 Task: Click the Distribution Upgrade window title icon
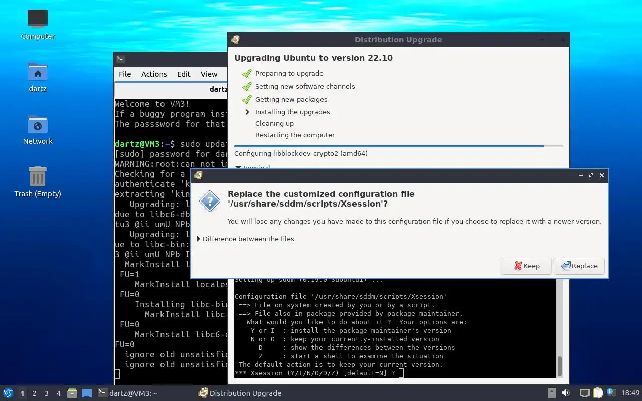tap(235, 40)
